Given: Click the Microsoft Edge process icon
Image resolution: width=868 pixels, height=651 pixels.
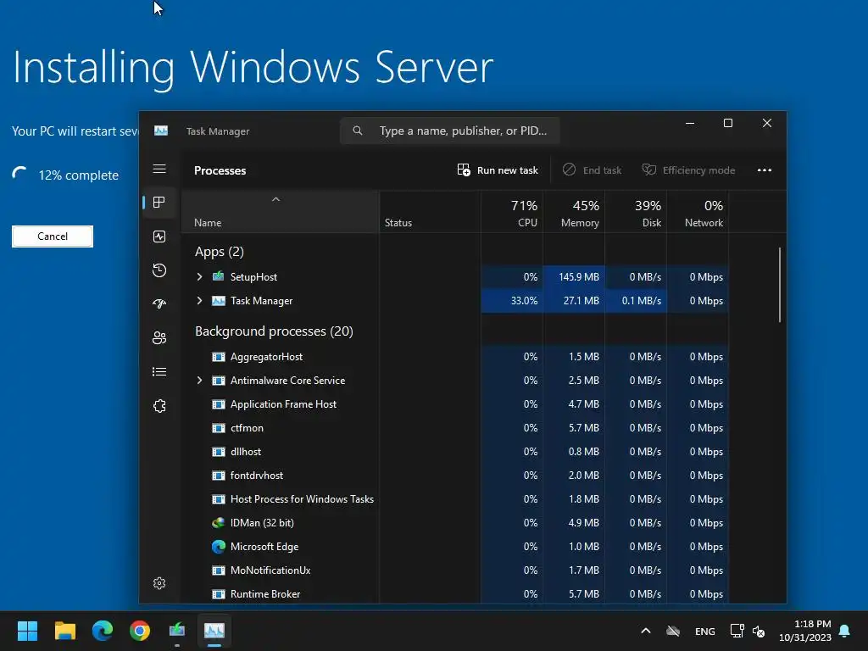Looking at the screenshot, I should (x=219, y=547).
